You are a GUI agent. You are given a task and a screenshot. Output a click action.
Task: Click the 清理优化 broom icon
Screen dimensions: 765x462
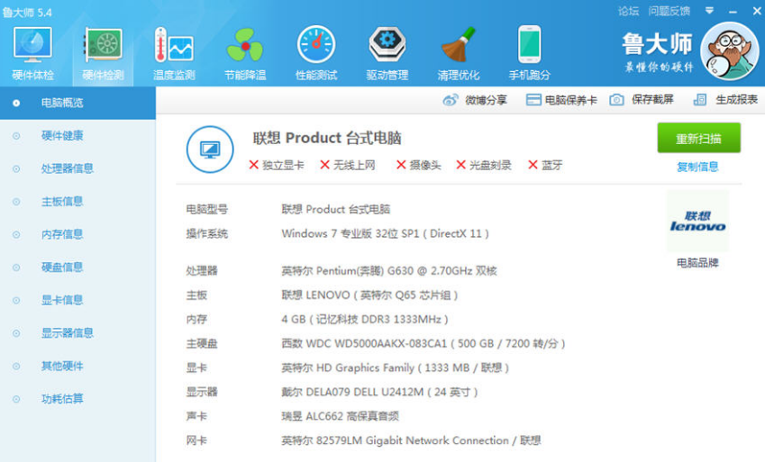(458, 47)
